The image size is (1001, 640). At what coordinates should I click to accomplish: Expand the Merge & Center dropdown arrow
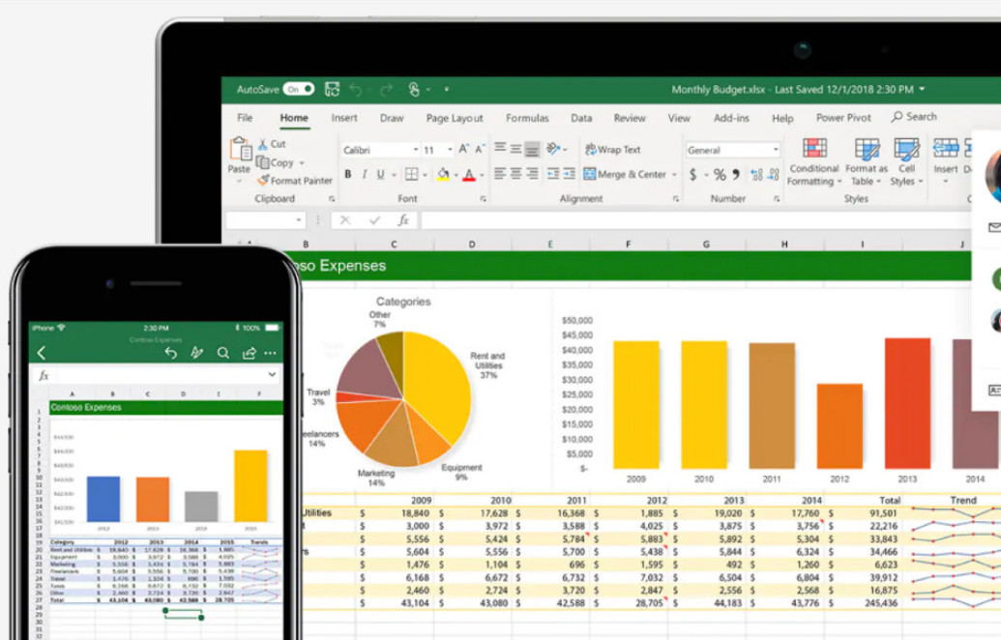click(674, 174)
